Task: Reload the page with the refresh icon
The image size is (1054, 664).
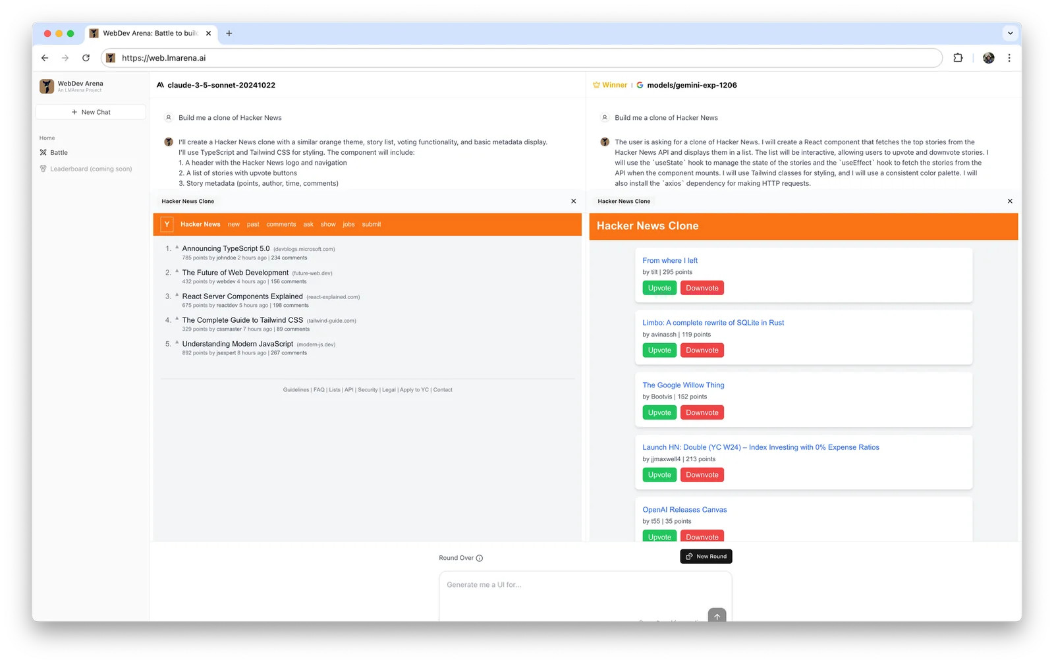Action: tap(86, 58)
